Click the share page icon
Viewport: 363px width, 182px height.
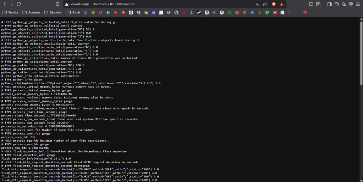point(265,4)
